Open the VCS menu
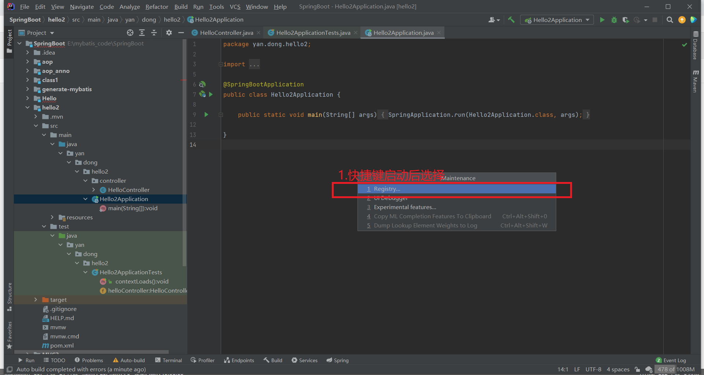Screen dimensions: 704x375 (x=235, y=7)
